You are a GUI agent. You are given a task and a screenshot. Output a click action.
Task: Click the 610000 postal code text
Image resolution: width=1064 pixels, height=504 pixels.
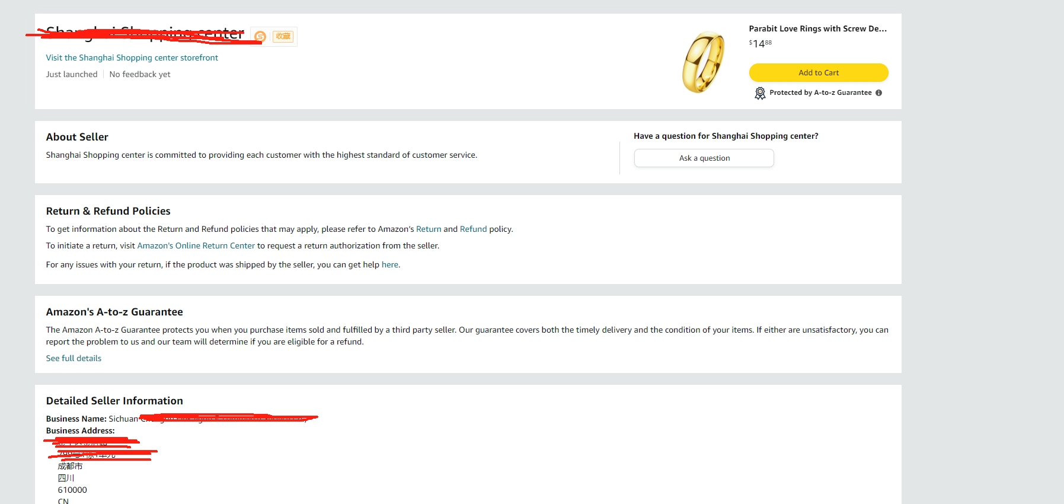coord(72,490)
